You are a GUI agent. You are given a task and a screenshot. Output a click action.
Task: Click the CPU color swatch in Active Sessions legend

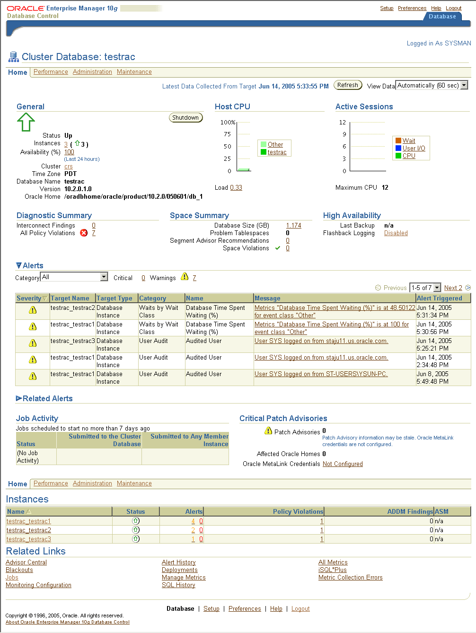tap(399, 156)
